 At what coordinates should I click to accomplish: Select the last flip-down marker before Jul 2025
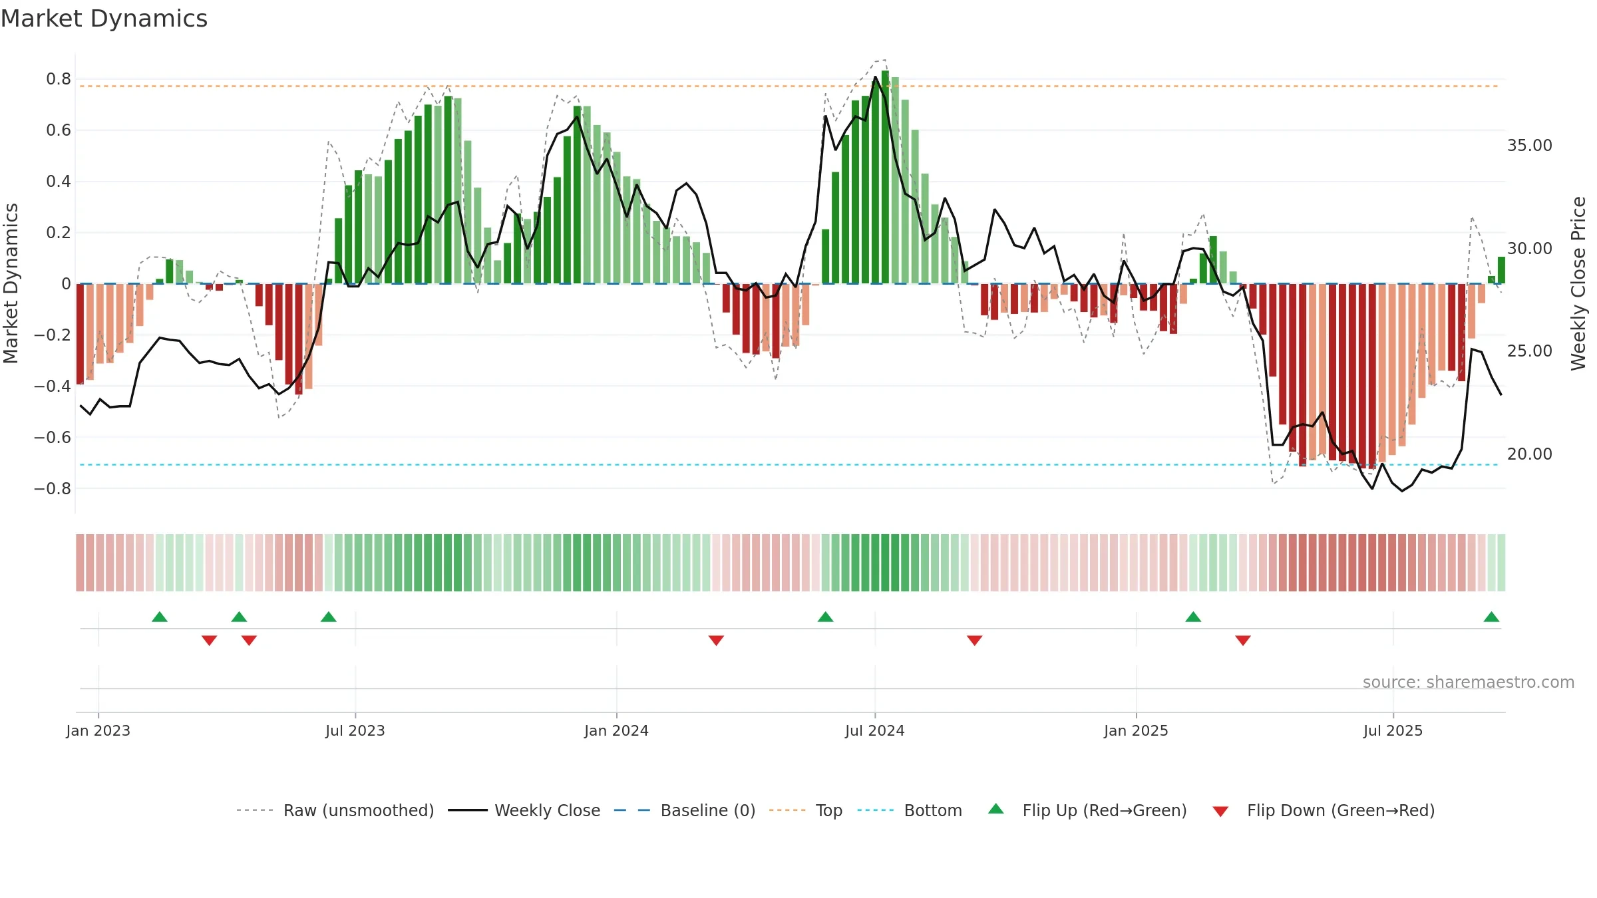coord(1243,641)
